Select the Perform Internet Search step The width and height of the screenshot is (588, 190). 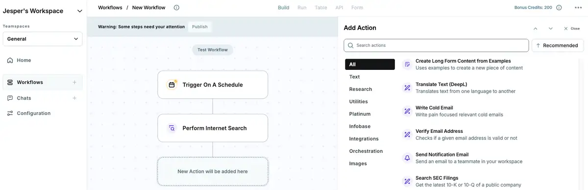point(213,128)
